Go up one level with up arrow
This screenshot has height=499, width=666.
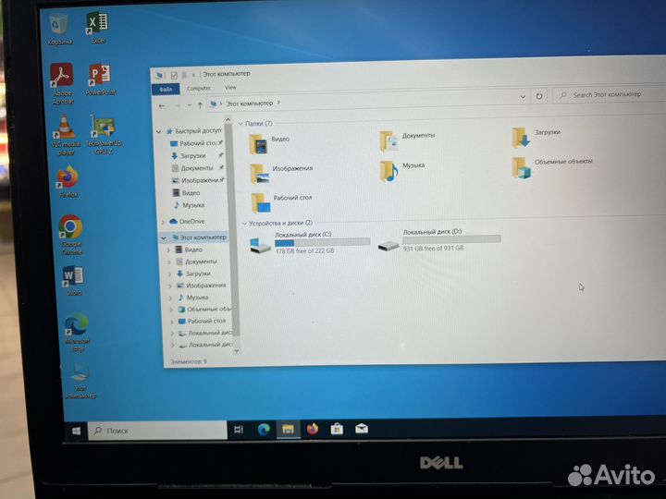pos(200,105)
